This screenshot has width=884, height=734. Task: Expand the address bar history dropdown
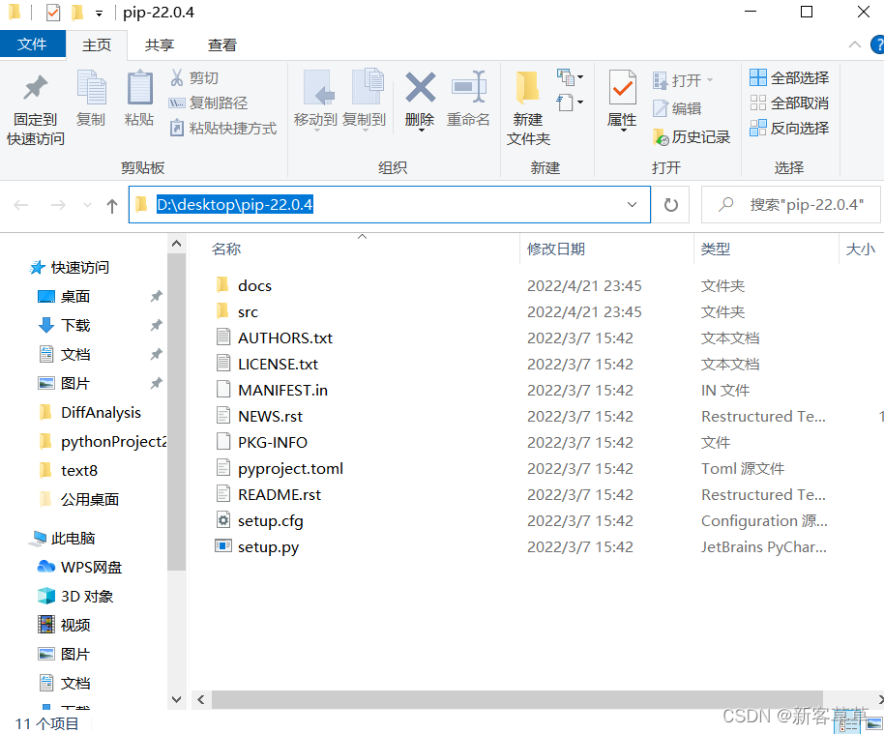pos(632,205)
